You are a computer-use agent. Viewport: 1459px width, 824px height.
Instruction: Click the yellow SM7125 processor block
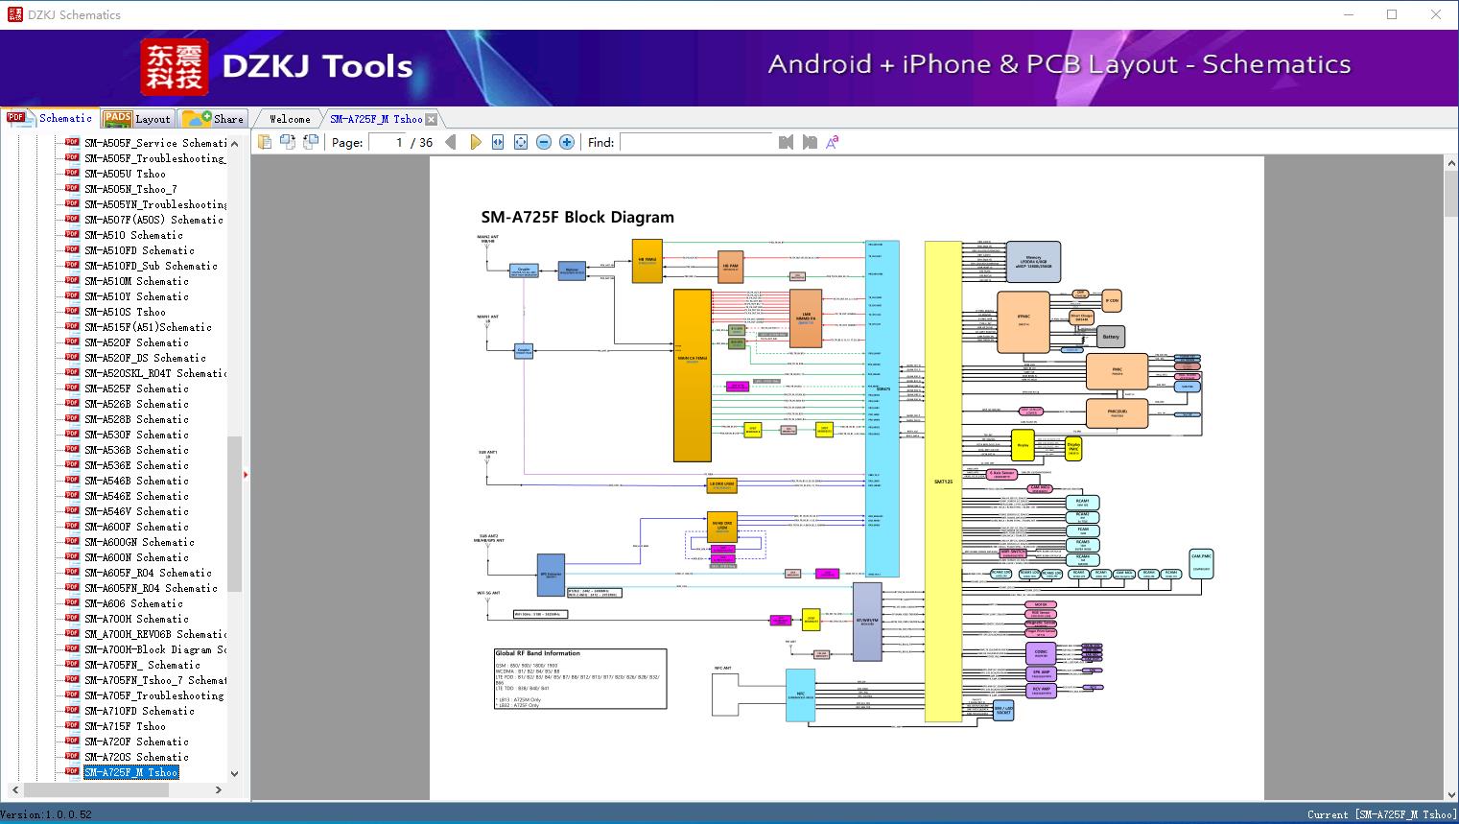943,482
